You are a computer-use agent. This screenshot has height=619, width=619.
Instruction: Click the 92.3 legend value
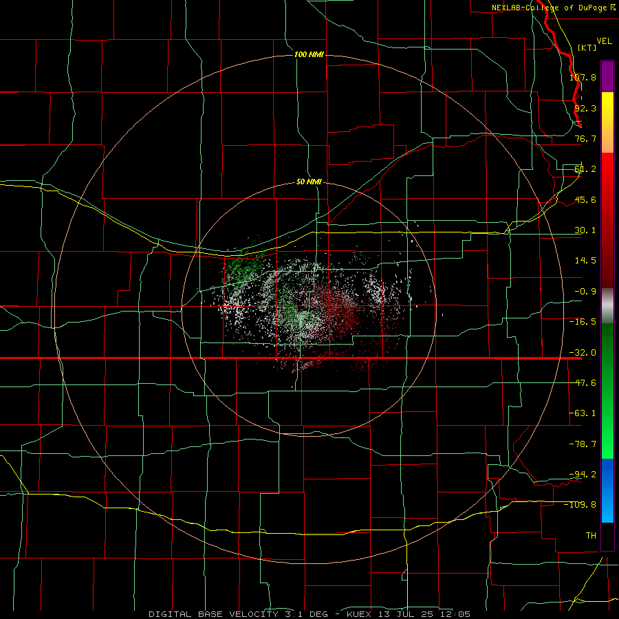[585, 108]
